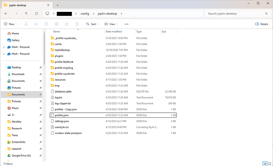Open the Sort dropdown menu

(x=92, y=24)
